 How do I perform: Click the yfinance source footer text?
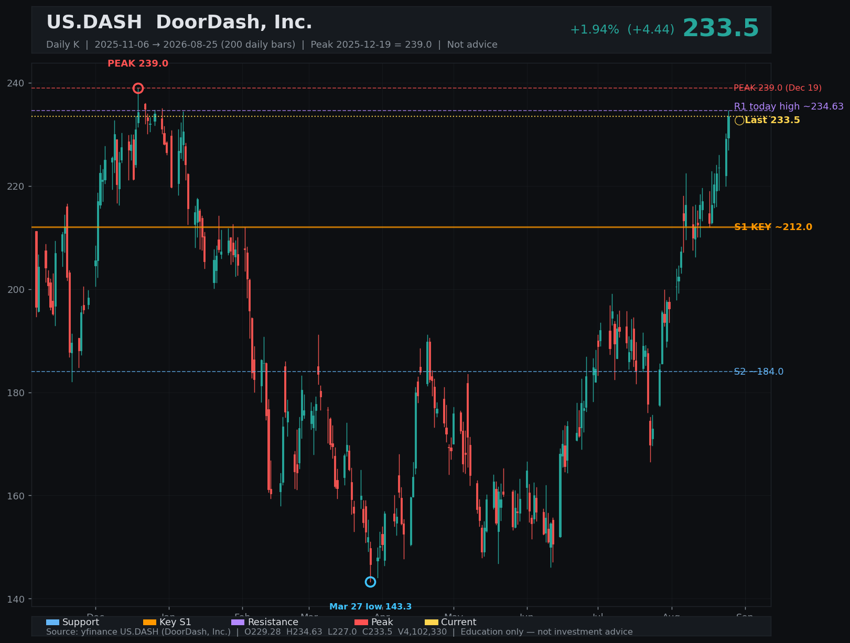339,632
